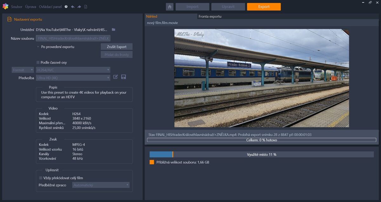The image size is (381, 202).
Task: Click the Zrušit Export button
Action: (116, 46)
